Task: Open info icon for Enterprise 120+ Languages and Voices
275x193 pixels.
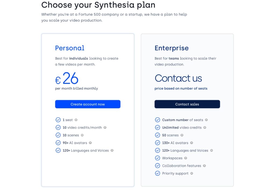Action: pyautogui.click(x=212, y=150)
